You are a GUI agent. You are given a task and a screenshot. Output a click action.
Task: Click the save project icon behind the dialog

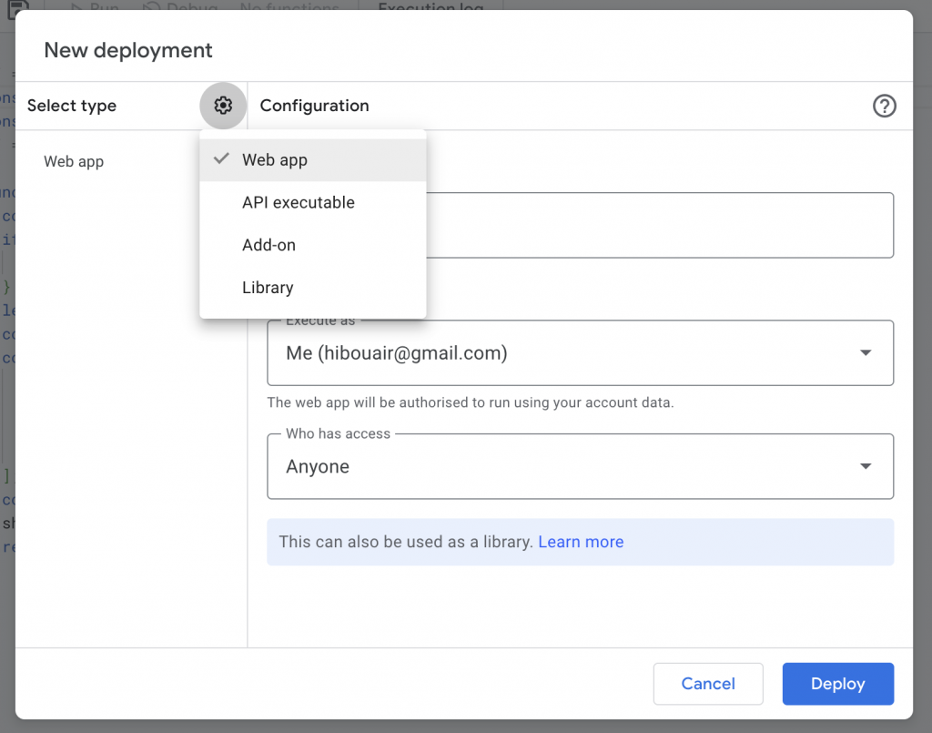point(18,7)
